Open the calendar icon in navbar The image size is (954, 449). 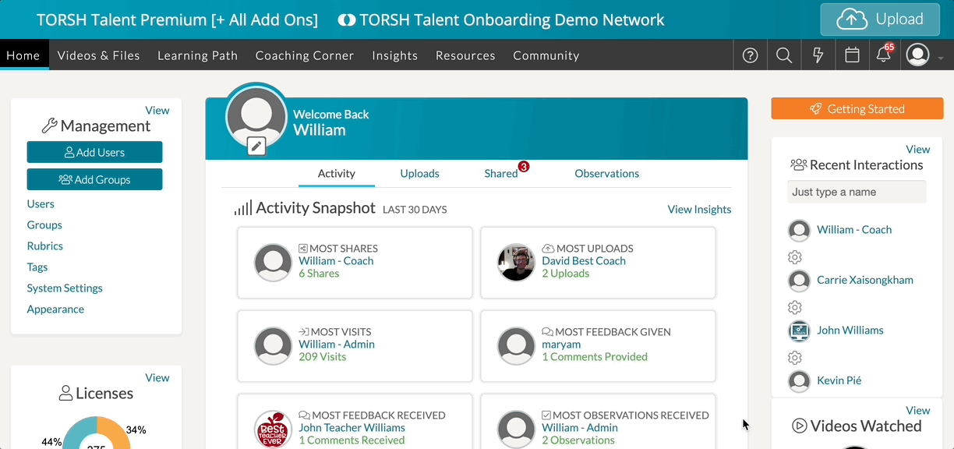(x=852, y=55)
